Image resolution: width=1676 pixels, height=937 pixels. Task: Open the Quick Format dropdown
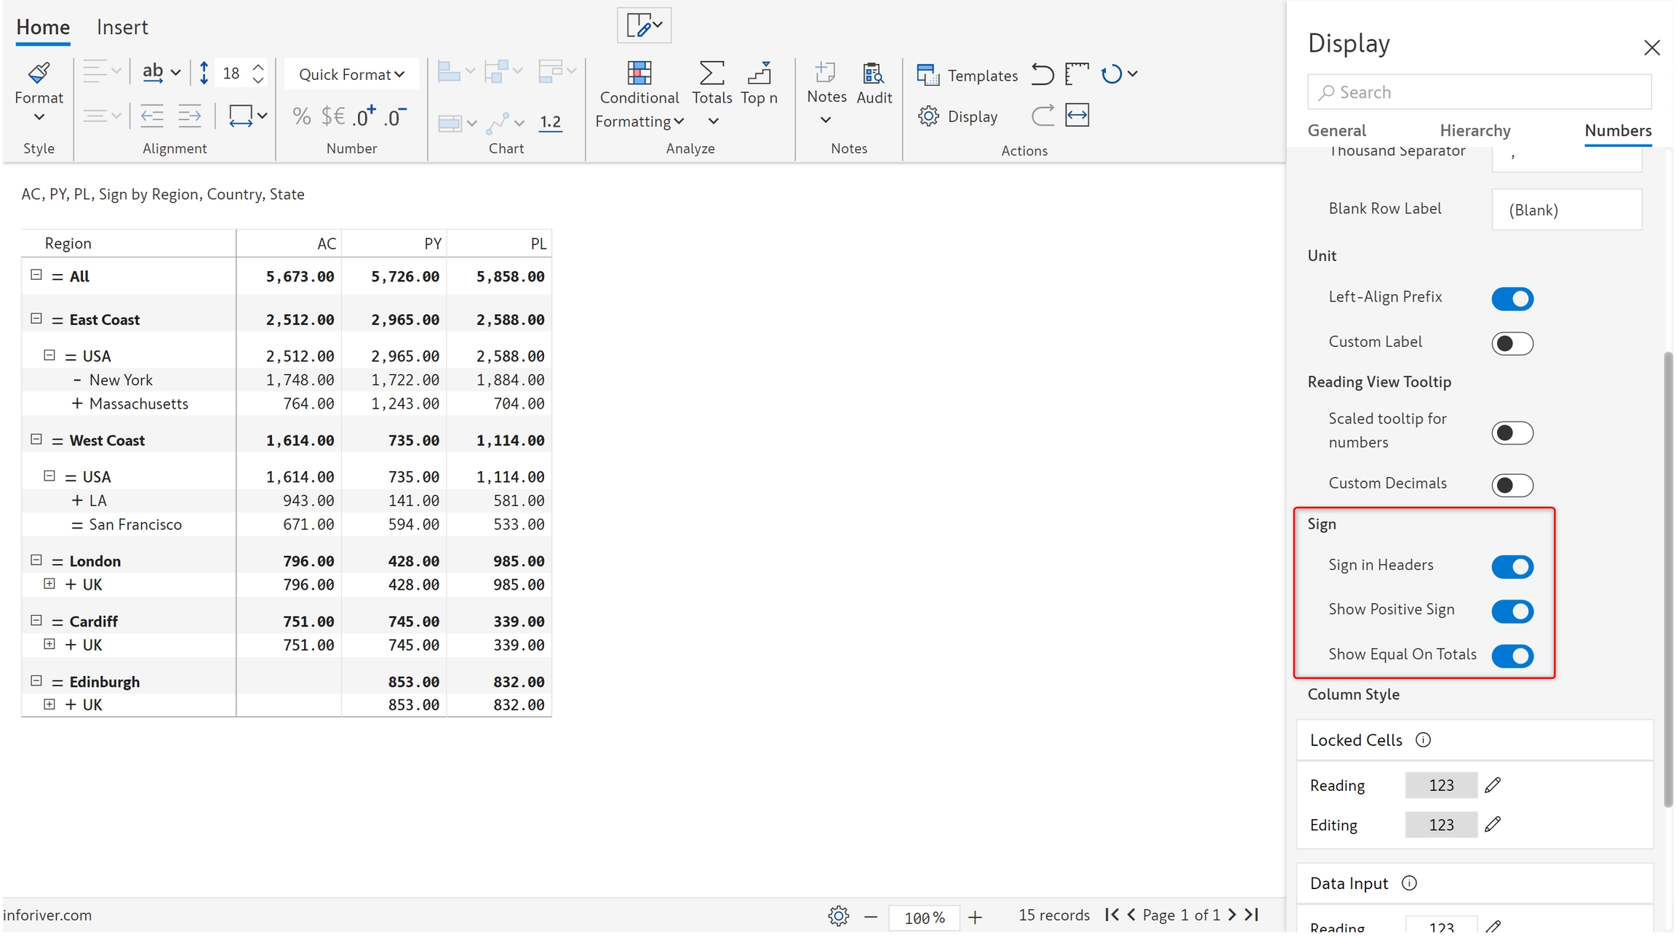point(351,74)
